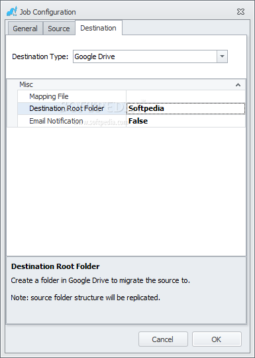Screen dimensions: 255x358
Task: Open the Source tab
Action: pos(59,29)
